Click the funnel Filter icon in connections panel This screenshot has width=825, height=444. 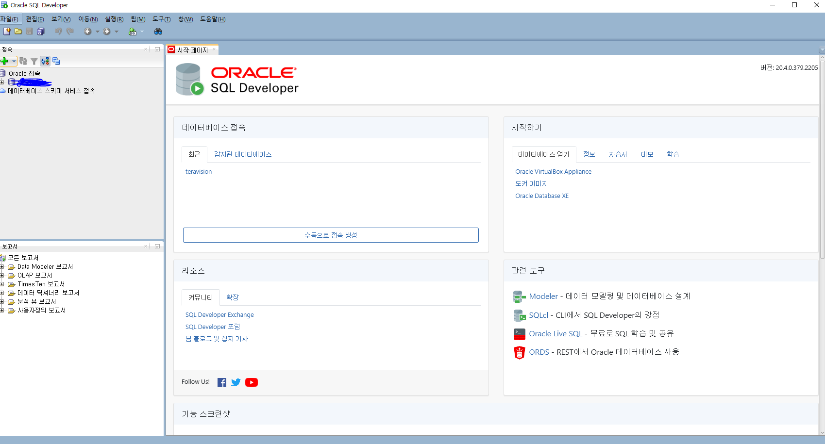coord(34,61)
